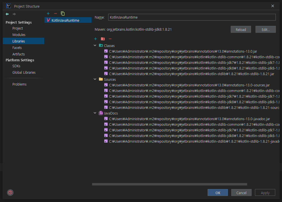
Task: Click jar icon of annotations-13.0-javadoc.jar
Action: point(106,119)
